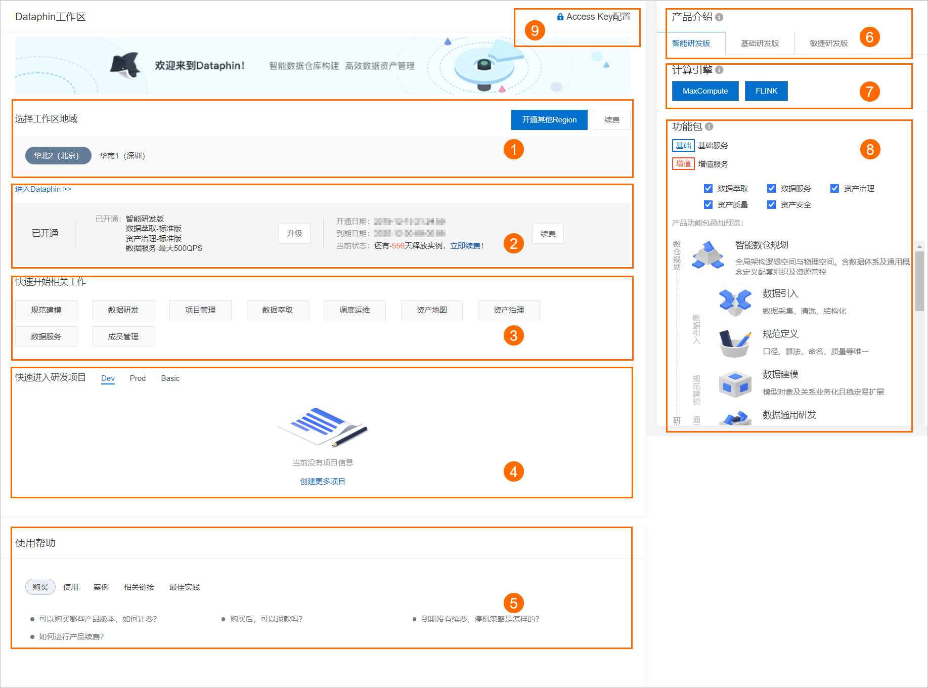Image resolution: width=928 pixels, height=688 pixels.
Task: Open 规范建模 quick start
Action: pos(46,310)
